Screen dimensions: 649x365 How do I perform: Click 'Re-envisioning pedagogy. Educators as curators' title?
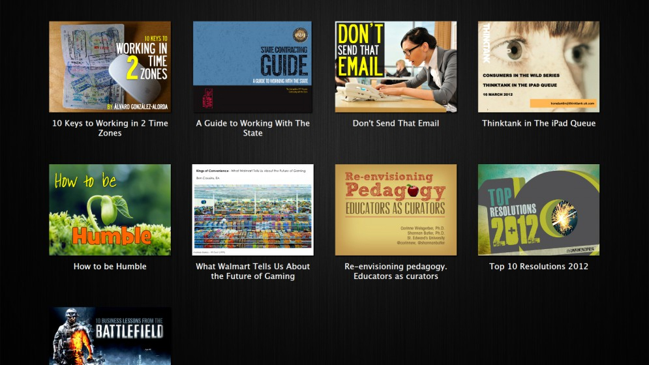[396, 271]
